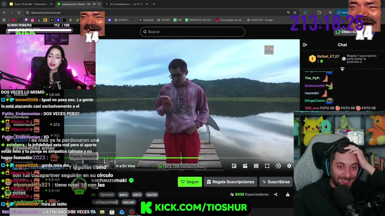
Task: Bookmark this page with the star
Action: tap(295, 13)
